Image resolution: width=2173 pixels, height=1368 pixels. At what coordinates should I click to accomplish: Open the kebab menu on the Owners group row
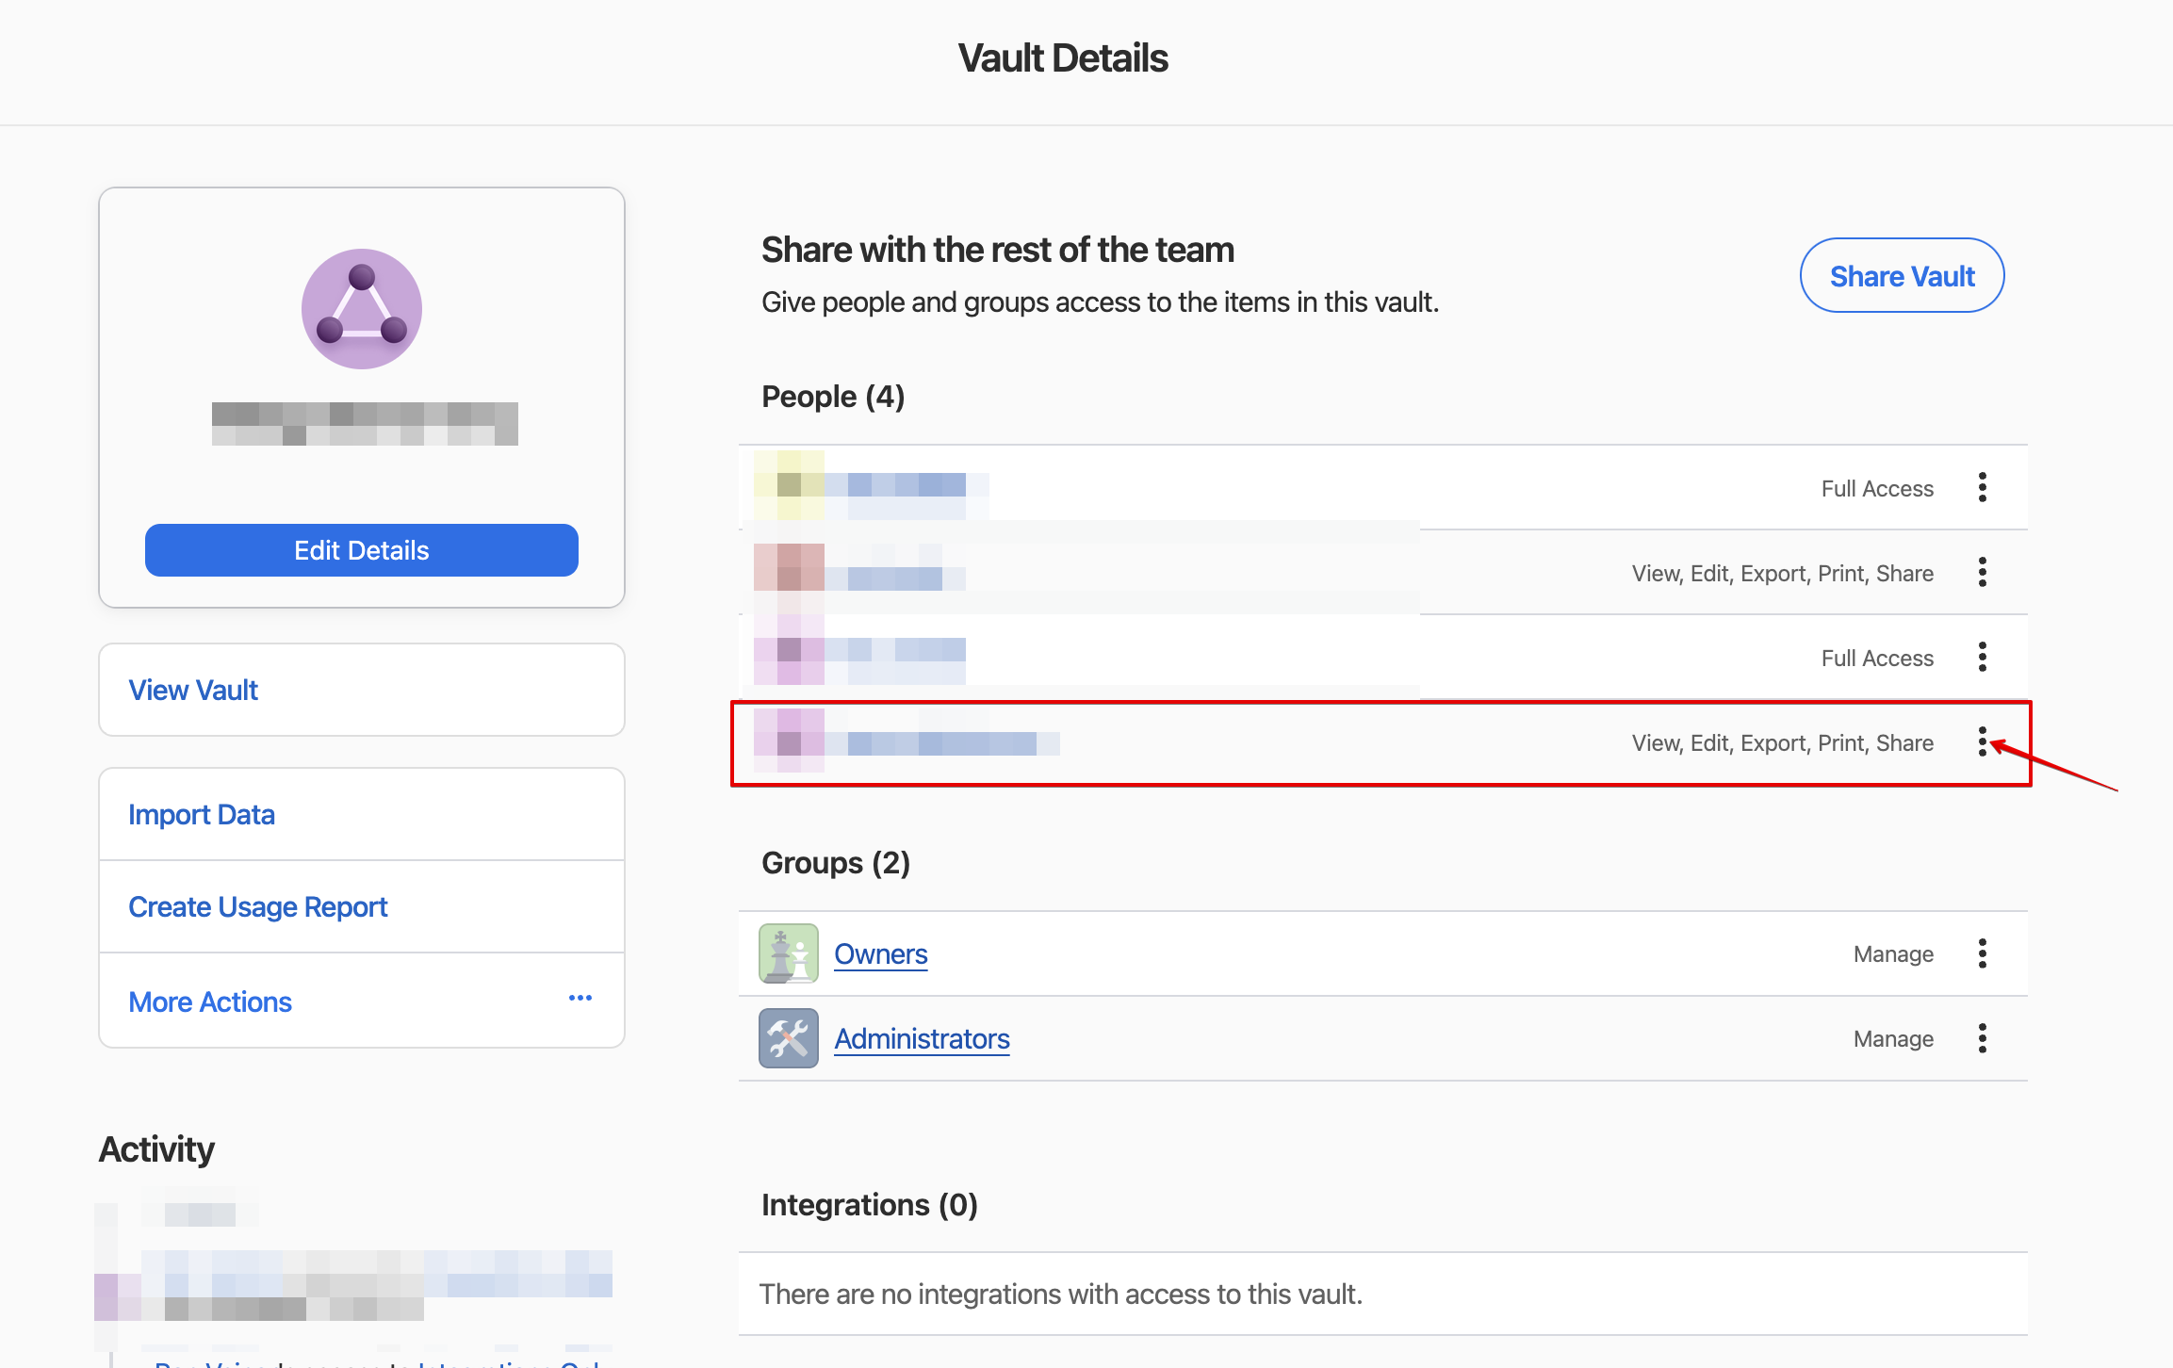[x=1983, y=953]
